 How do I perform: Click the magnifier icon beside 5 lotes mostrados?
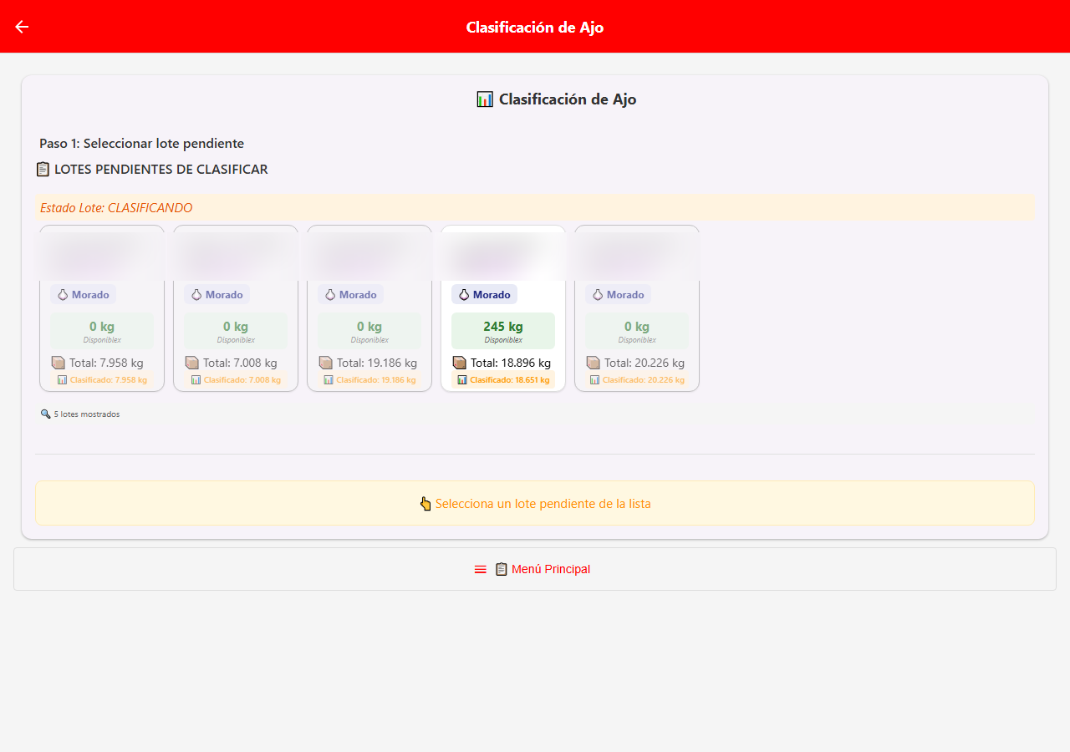(45, 414)
